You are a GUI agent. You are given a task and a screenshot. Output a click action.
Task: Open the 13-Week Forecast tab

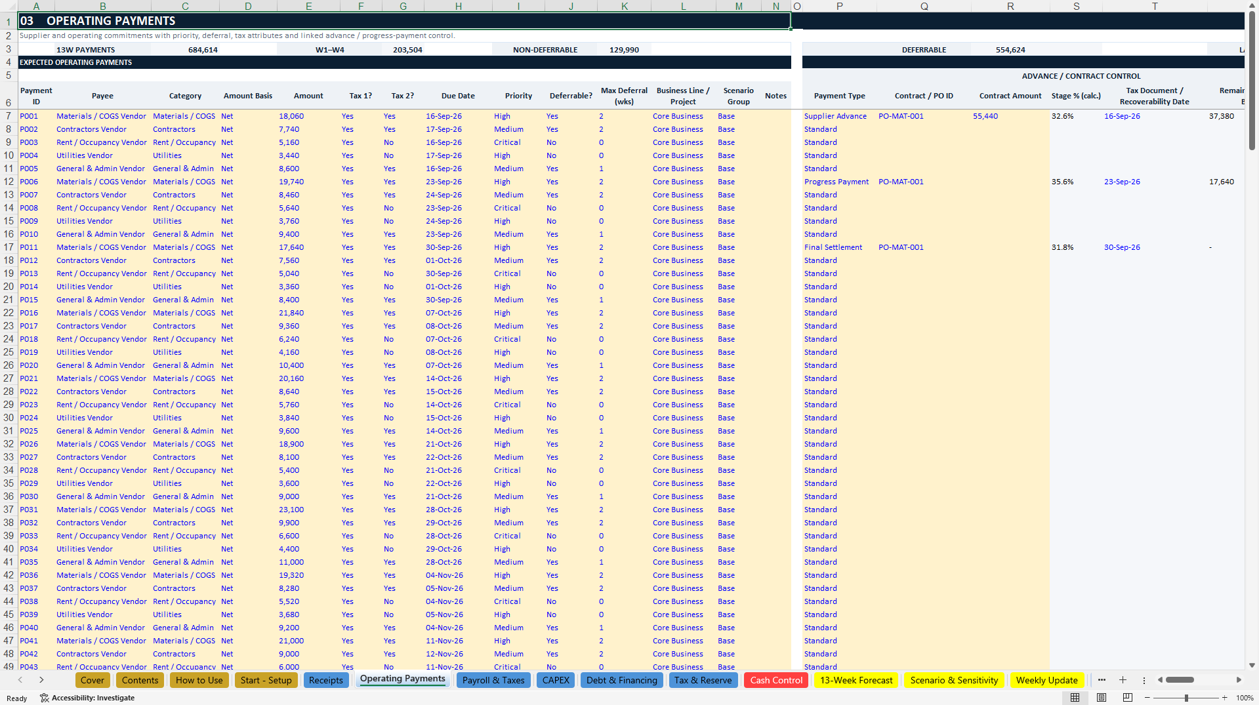coord(856,680)
